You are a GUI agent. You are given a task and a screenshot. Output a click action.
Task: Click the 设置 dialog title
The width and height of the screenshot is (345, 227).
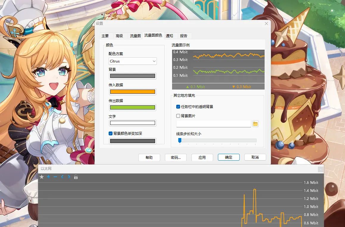(99, 23)
